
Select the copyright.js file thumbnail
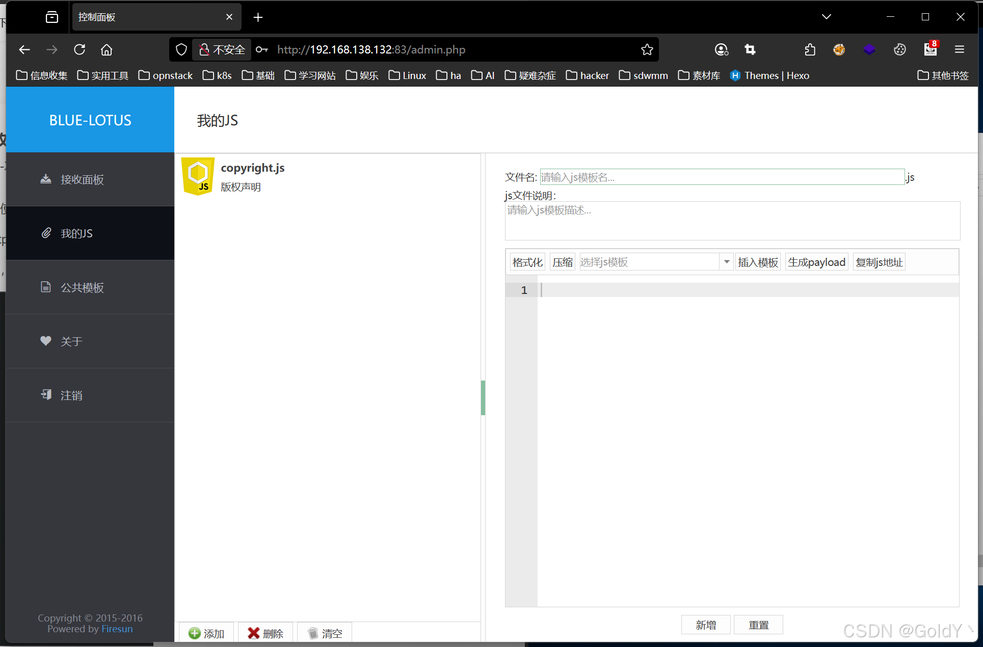tap(198, 176)
